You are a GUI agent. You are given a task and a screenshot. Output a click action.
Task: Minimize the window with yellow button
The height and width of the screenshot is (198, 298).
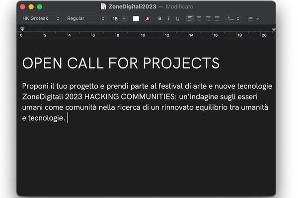click(31, 7)
